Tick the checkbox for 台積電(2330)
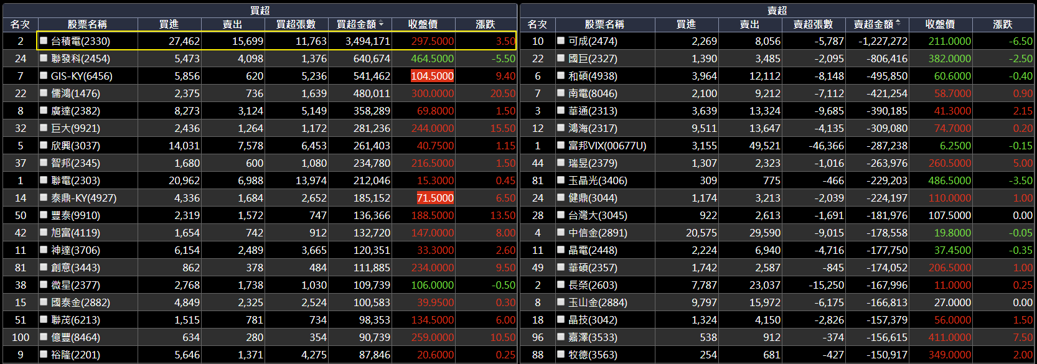1037x364 pixels. click(x=44, y=40)
